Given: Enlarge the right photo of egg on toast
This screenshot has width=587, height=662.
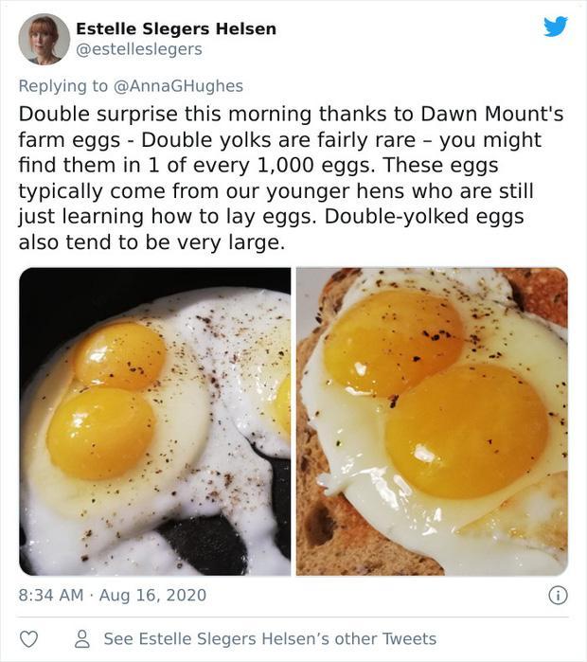Looking at the screenshot, I should [432, 421].
